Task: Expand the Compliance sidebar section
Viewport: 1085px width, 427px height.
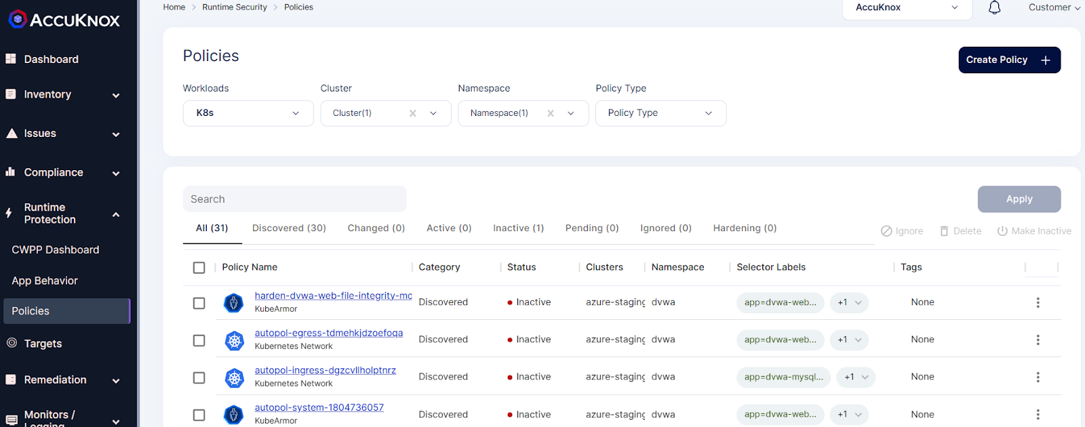Action: (x=116, y=174)
